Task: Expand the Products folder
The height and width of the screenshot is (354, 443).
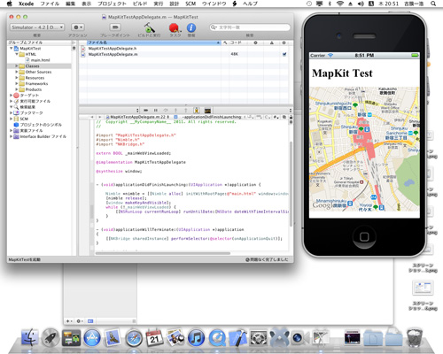Action: coord(17,89)
